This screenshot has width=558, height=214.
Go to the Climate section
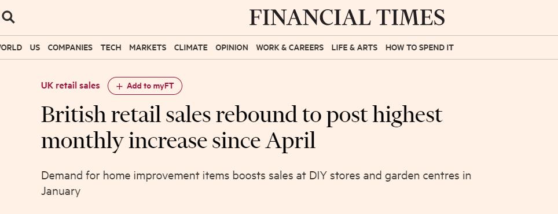coord(191,47)
